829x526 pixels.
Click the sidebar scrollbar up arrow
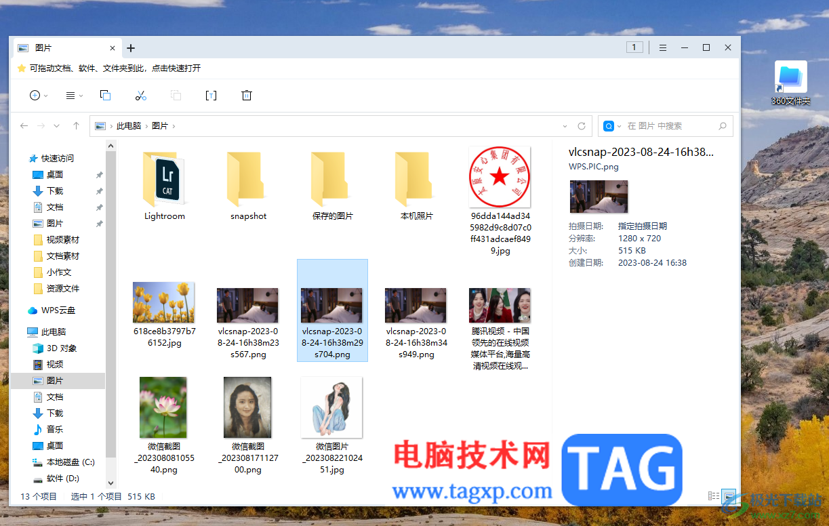(111, 146)
